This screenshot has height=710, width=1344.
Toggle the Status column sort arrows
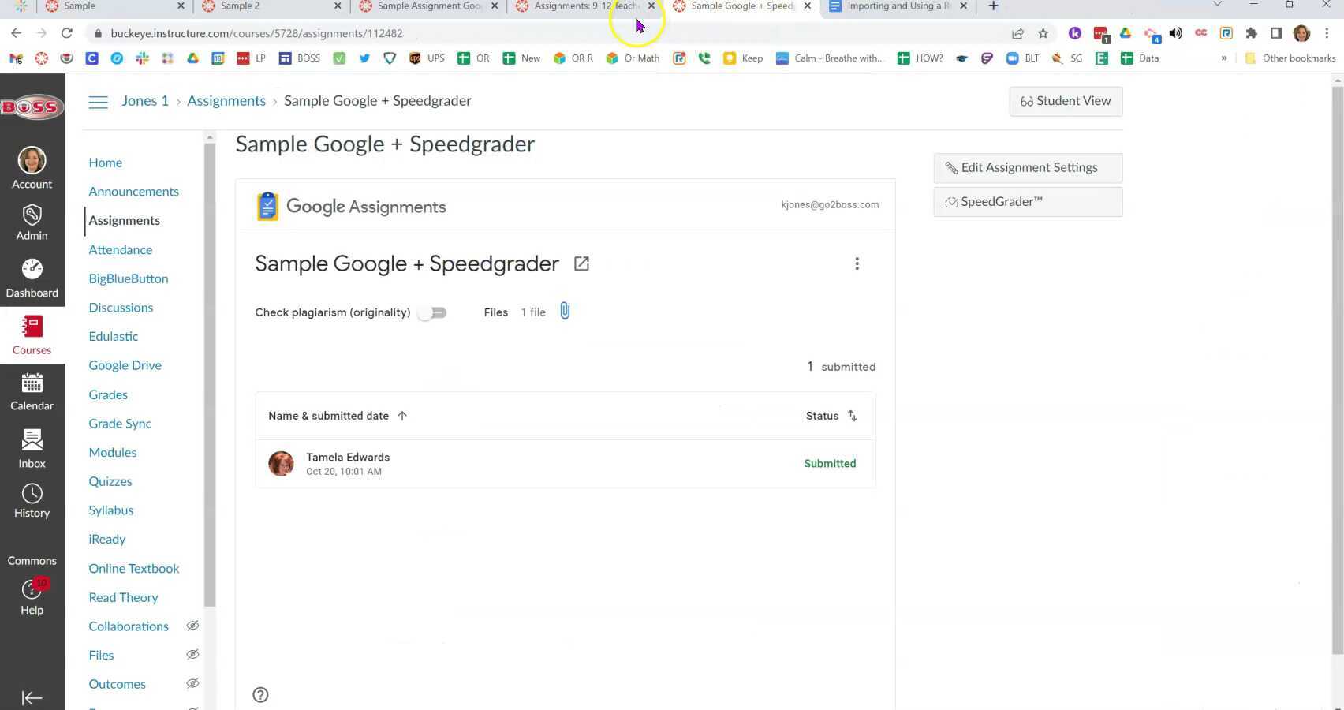(852, 416)
